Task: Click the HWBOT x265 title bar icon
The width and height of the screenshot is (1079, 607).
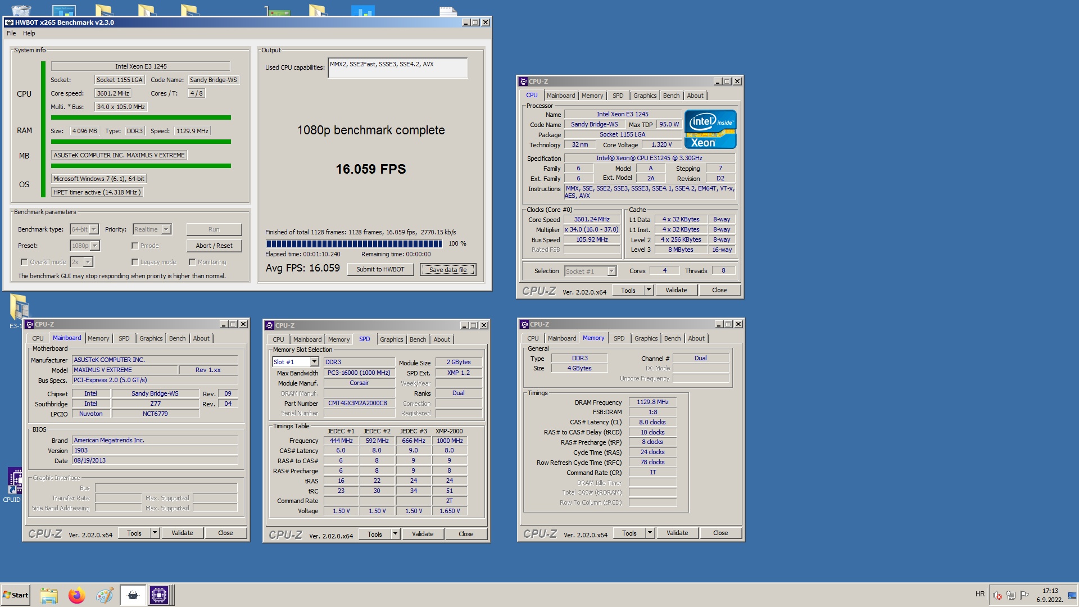Action: click(x=9, y=22)
